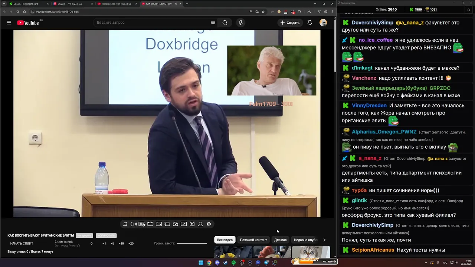Click the 'КОПИРОВАТЬ' button next to the title
This screenshot has width=475, height=267.
click(x=106, y=235)
